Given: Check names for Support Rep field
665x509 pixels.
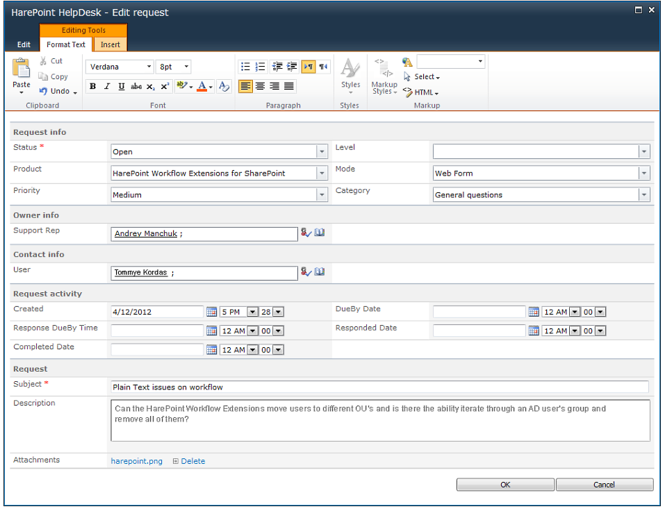Looking at the screenshot, I should [x=305, y=233].
